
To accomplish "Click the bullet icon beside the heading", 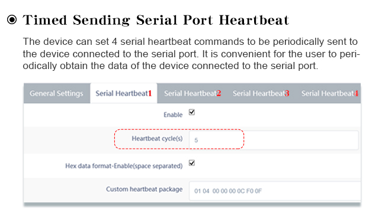I will point(12,19).
